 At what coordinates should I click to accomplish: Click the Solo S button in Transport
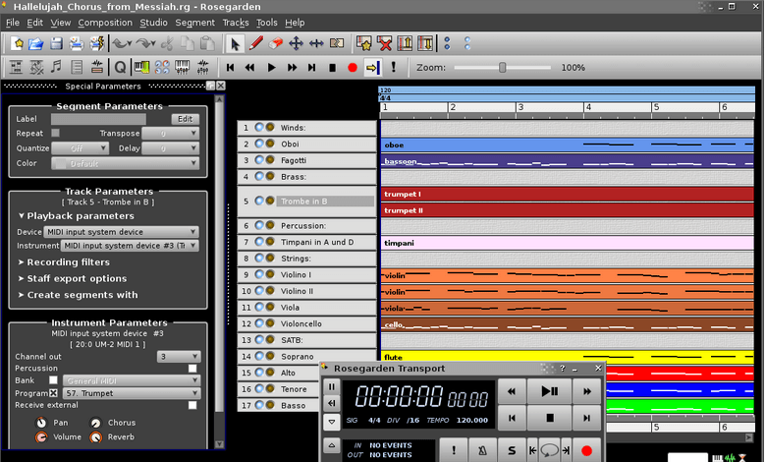pos(512,450)
